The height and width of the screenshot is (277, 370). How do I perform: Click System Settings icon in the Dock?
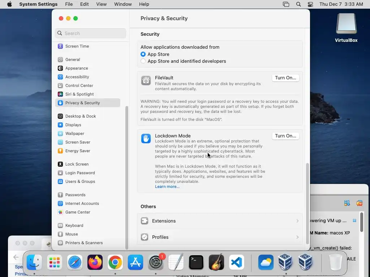tap(156, 262)
